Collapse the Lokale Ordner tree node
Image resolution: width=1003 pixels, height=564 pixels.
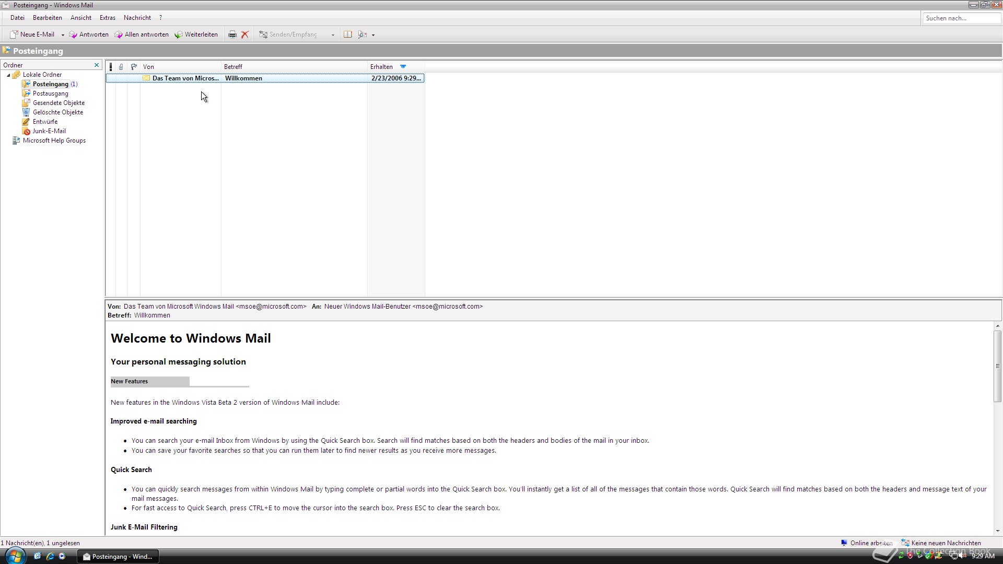tap(8, 75)
